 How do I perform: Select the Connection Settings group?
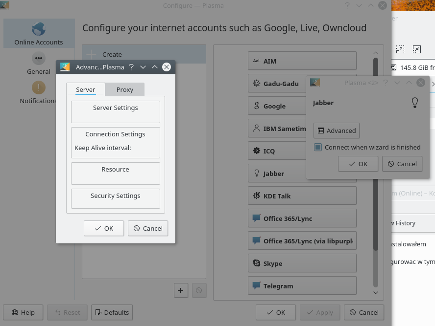[x=116, y=143]
